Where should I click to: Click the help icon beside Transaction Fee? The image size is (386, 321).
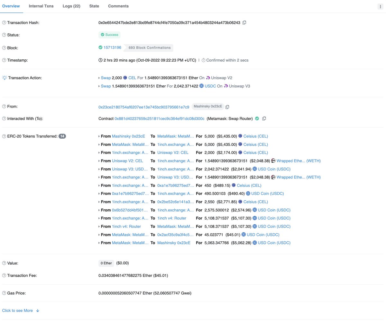click(4, 275)
